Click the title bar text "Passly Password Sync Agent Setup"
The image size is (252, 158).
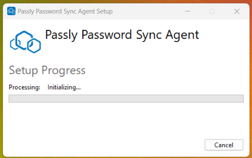(x=65, y=11)
